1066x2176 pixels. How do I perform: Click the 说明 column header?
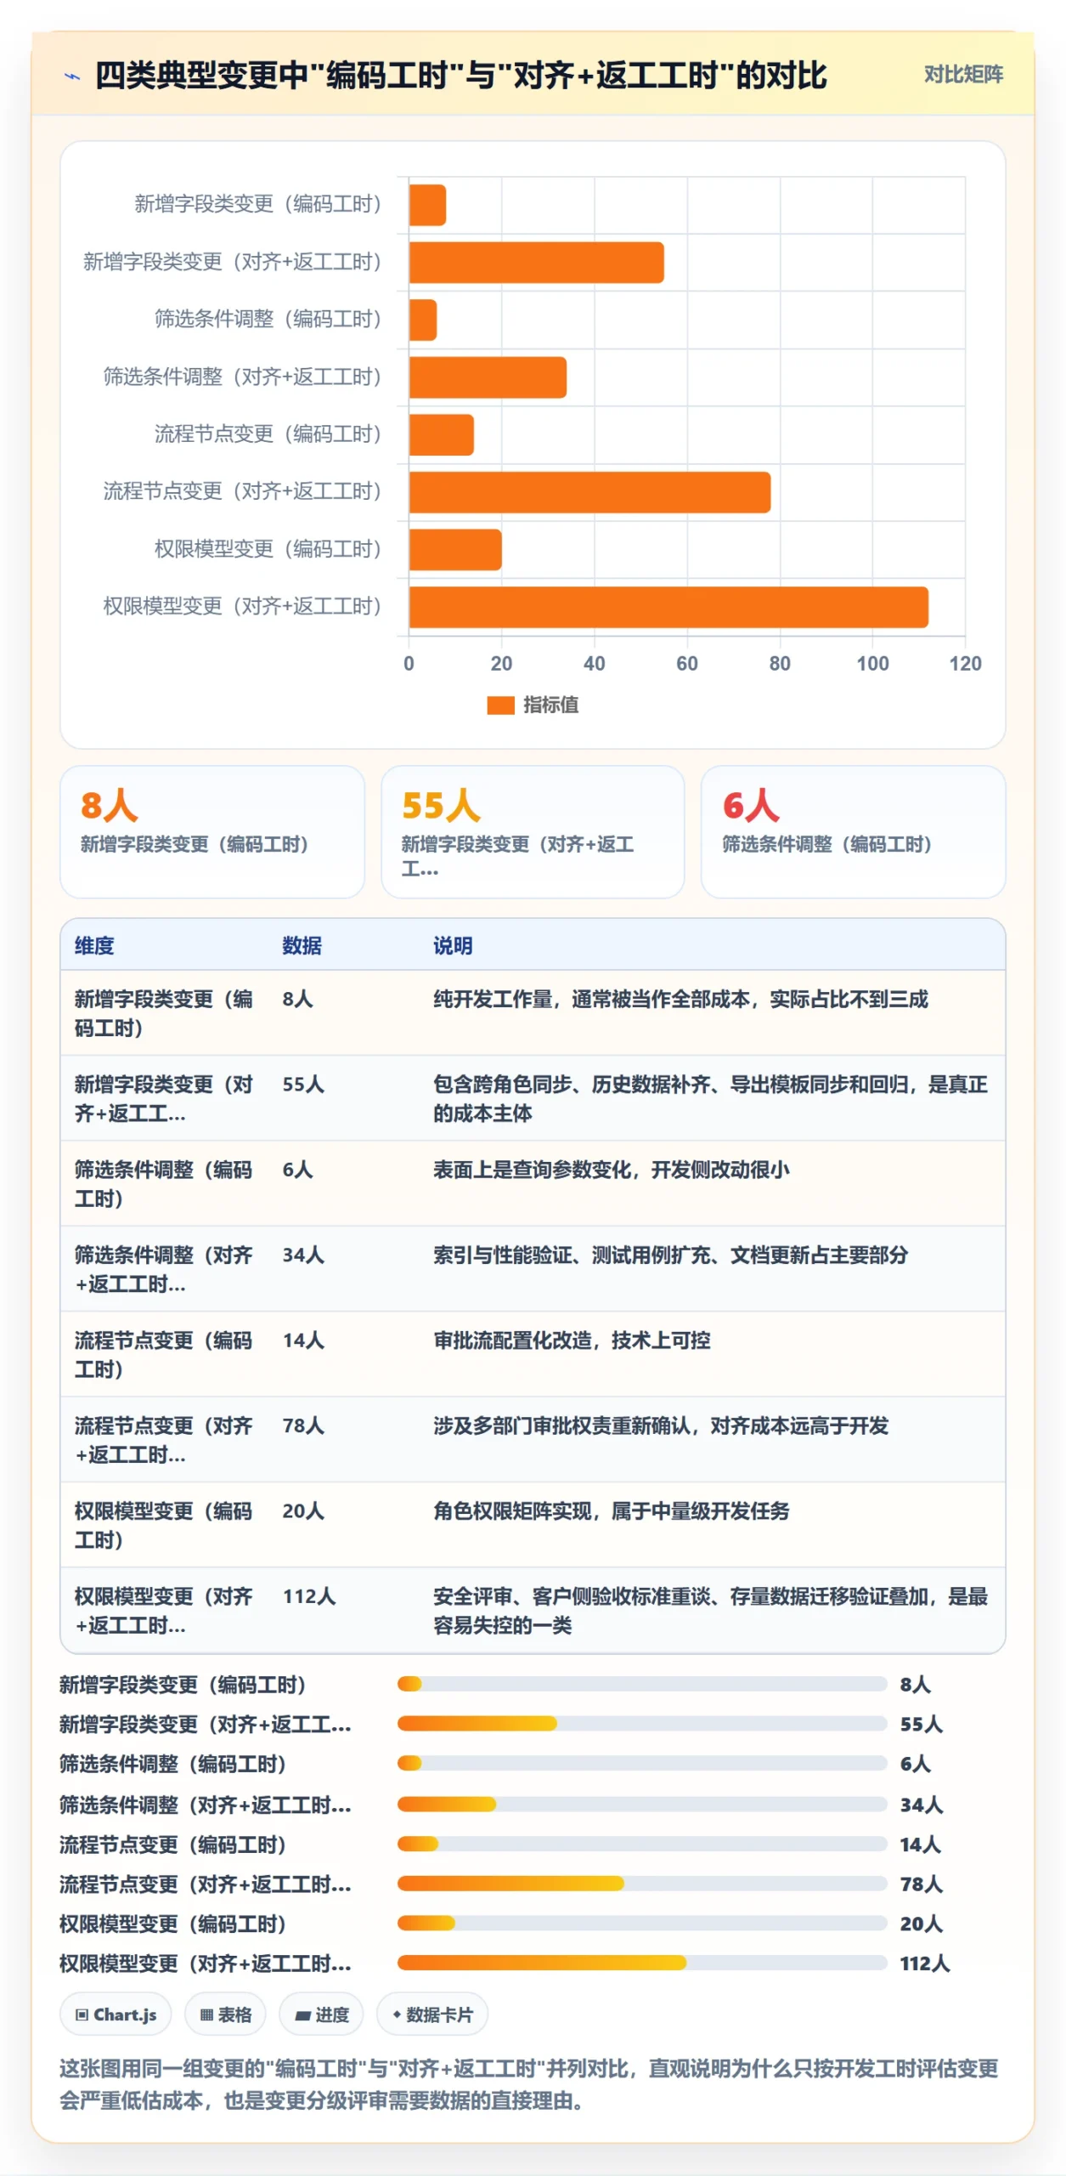click(x=453, y=945)
